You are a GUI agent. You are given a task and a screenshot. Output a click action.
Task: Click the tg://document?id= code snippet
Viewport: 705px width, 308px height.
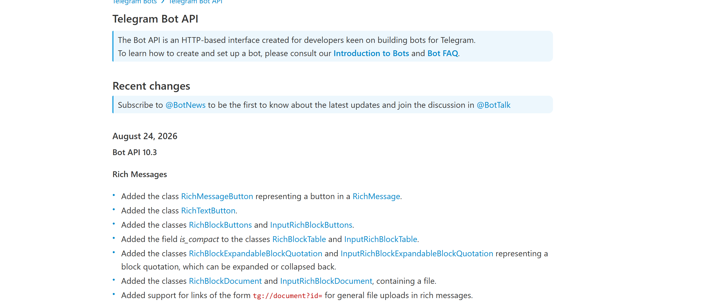pyautogui.click(x=288, y=296)
